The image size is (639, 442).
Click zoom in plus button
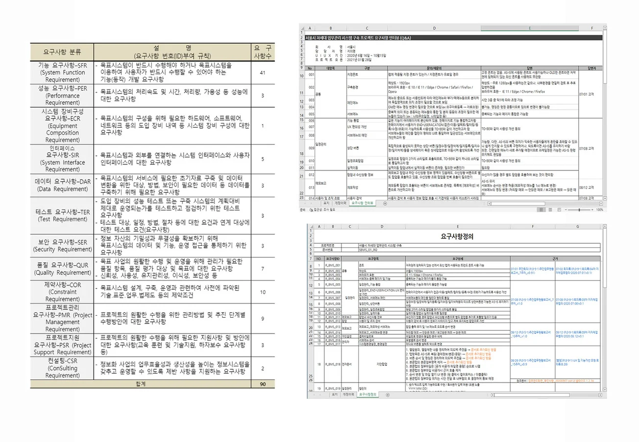coord(592,209)
